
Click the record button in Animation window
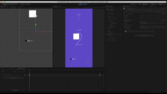coord(5,70)
